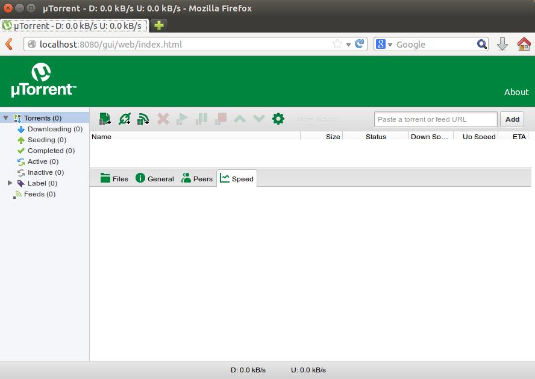Sort by the Up Speed column header

click(x=475, y=136)
